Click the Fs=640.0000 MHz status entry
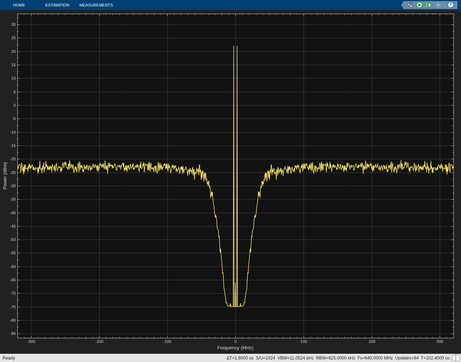 click(375, 358)
